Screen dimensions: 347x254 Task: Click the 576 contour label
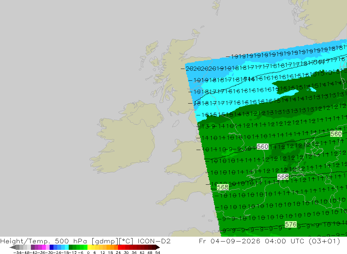(x=290, y=225)
